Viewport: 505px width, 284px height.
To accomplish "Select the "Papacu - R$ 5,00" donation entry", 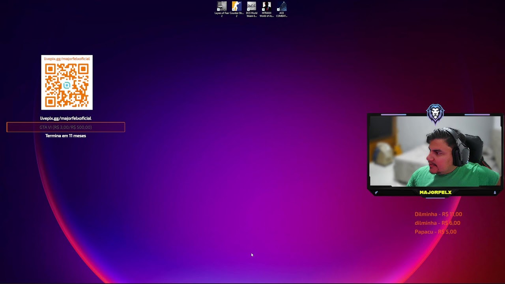I will pos(436,232).
